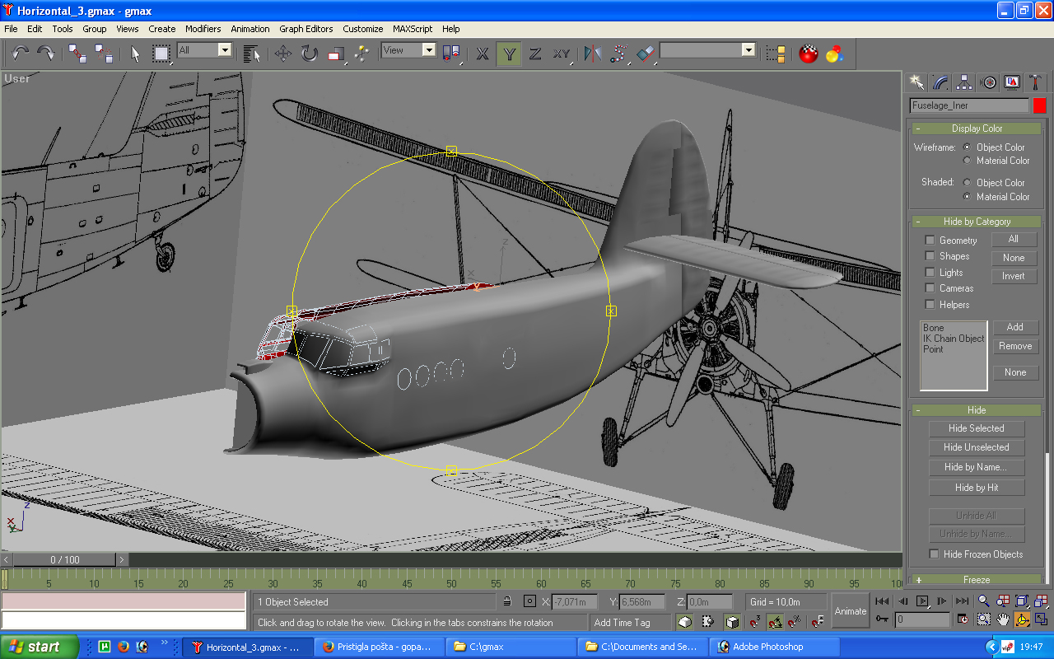This screenshot has height=659, width=1054.
Task: Click the Use Pivot Point Center icon
Action: coord(451,54)
